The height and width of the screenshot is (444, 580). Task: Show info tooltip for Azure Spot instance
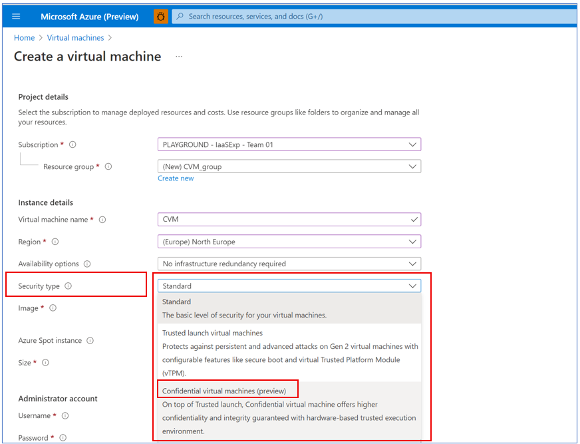click(90, 340)
